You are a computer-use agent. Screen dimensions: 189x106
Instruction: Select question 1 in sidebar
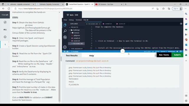5,44
